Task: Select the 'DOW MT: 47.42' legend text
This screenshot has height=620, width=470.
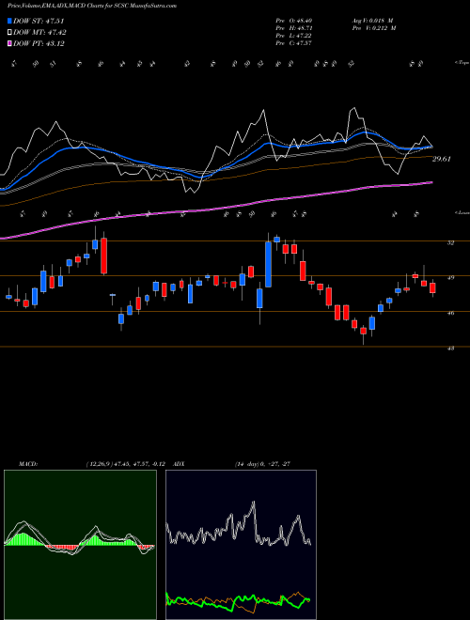Action: click(40, 33)
